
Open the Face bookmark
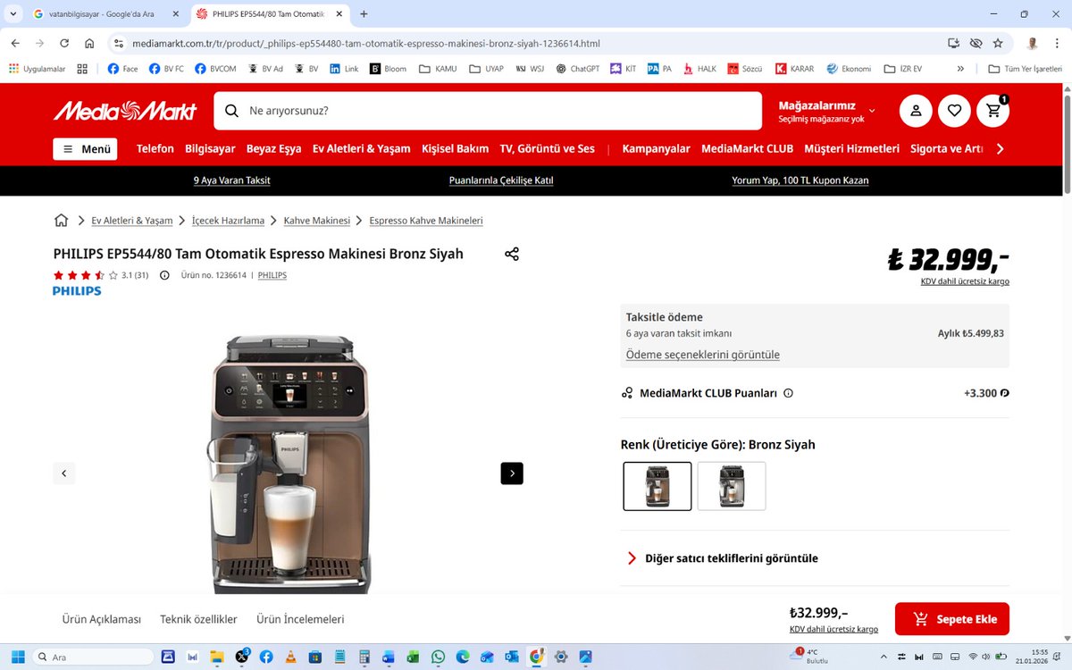coord(122,69)
